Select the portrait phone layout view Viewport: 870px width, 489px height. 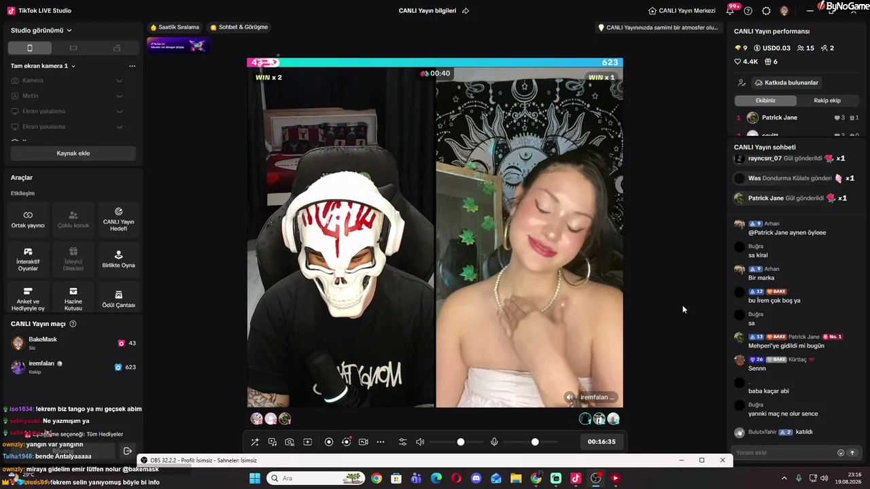(x=29, y=48)
